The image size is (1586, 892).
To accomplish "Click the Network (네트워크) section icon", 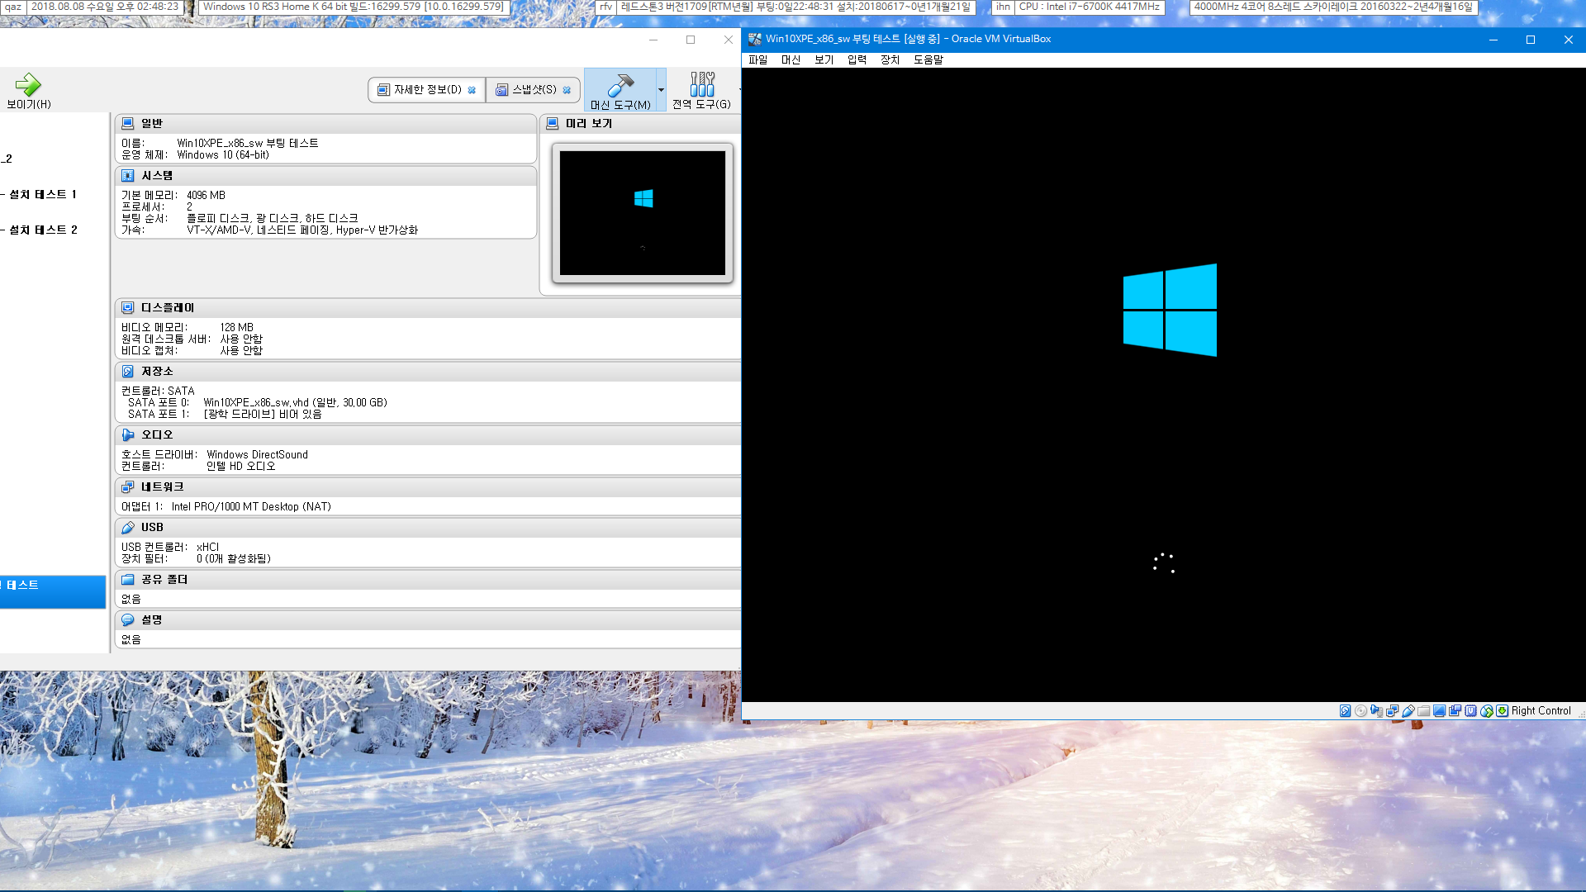I will click(128, 486).
